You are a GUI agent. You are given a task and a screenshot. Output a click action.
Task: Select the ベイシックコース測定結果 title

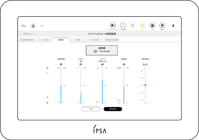[x=102, y=34]
